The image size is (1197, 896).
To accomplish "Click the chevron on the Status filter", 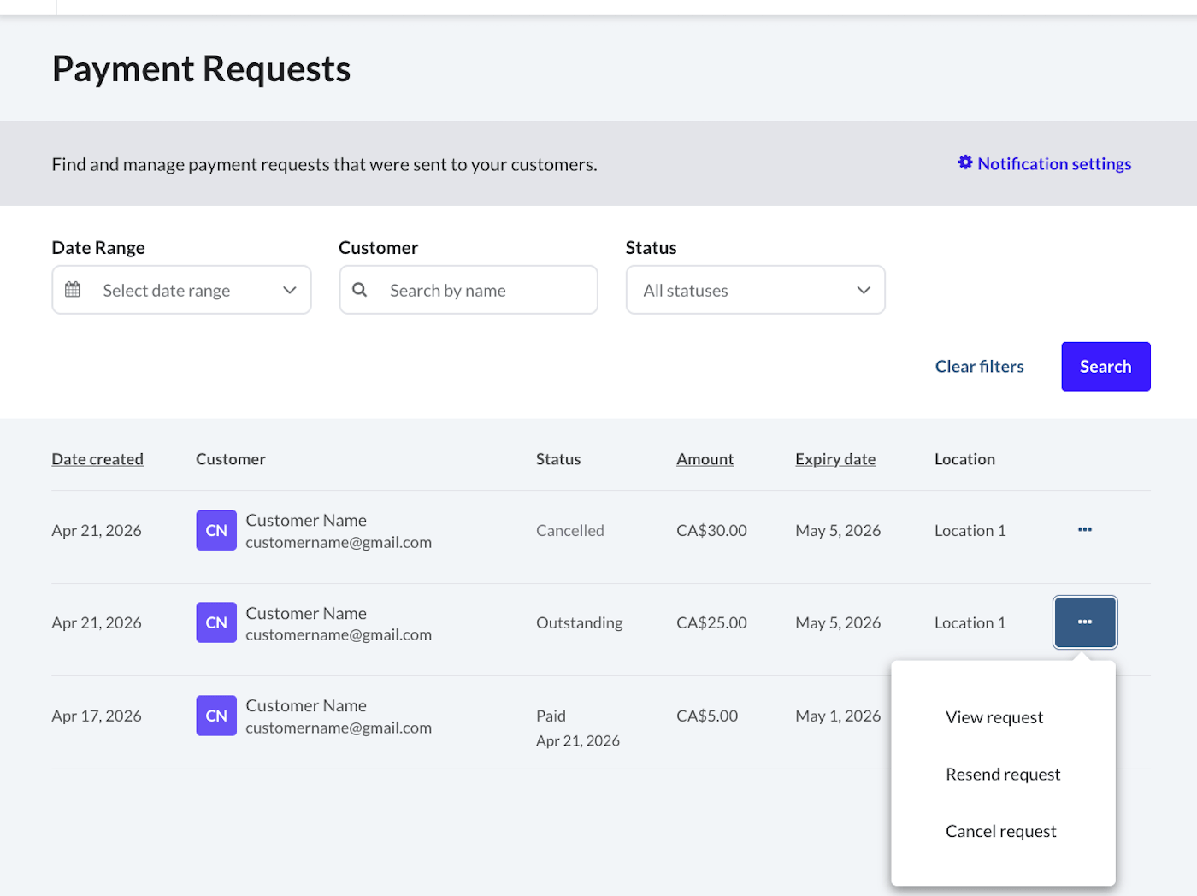I will point(864,290).
